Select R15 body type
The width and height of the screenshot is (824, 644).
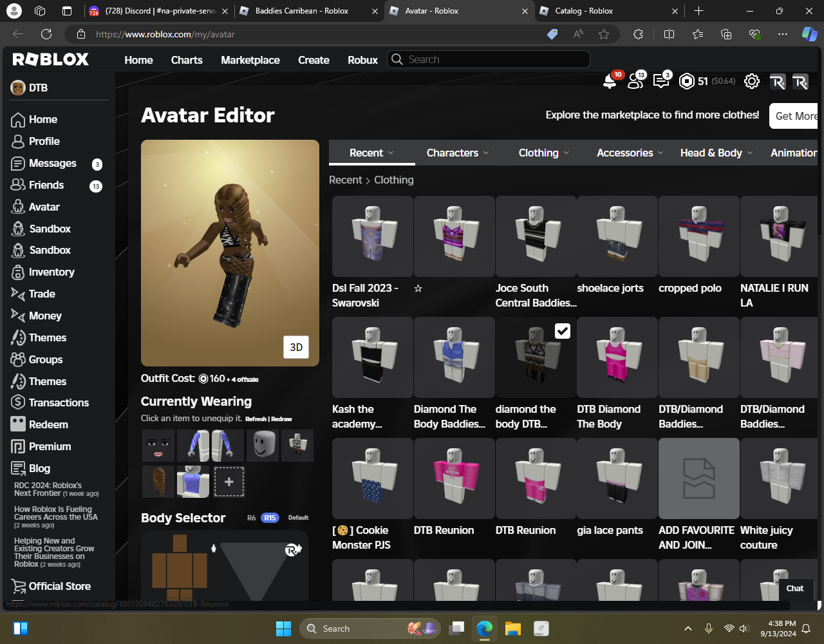pyautogui.click(x=270, y=518)
